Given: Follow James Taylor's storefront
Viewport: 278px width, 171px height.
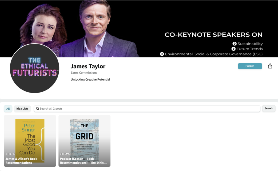Looking at the screenshot, I should [250, 66].
